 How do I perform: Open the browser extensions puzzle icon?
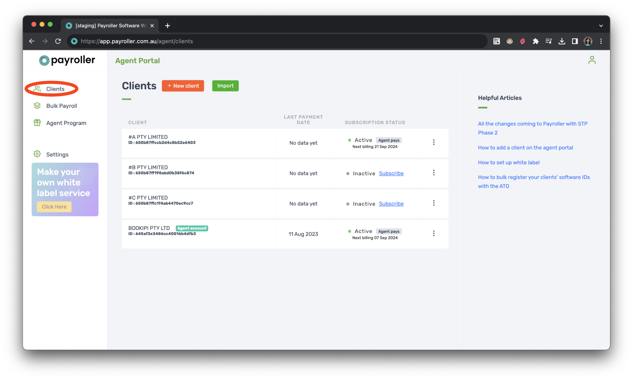click(x=536, y=41)
